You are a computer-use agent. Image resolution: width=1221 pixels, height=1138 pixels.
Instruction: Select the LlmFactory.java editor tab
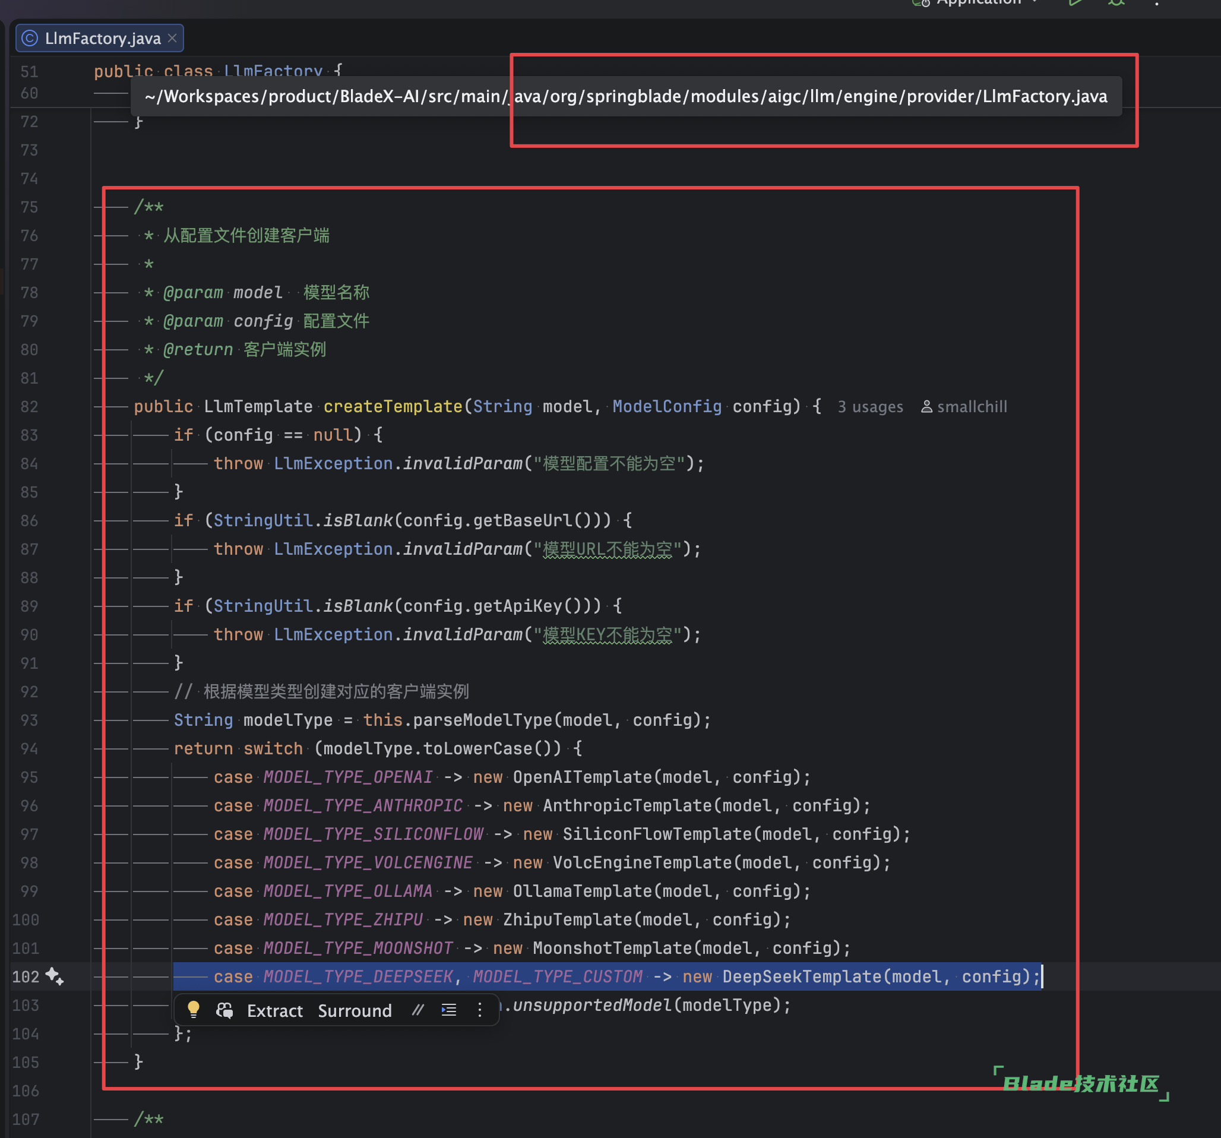(102, 38)
